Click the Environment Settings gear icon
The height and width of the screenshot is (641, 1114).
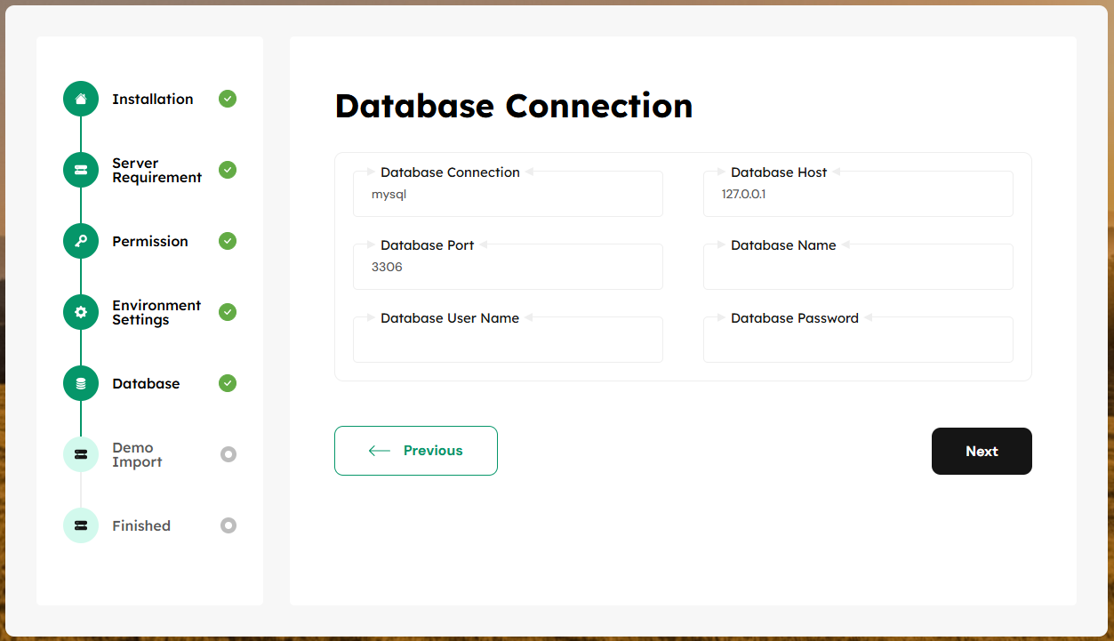[81, 312]
